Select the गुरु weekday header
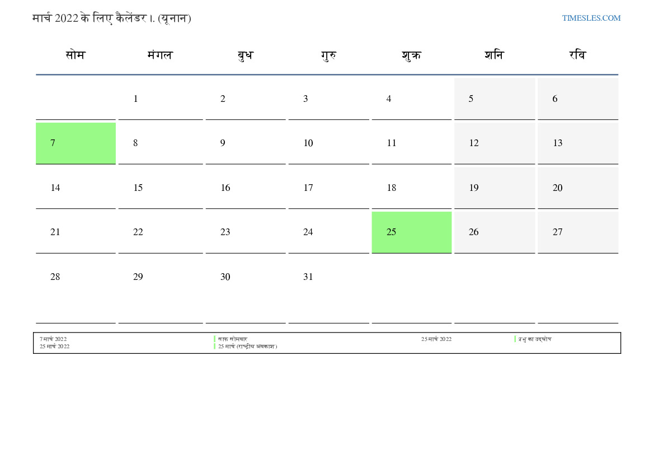Image resolution: width=654 pixels, height=463 pixels. click(x=328, y=55)
